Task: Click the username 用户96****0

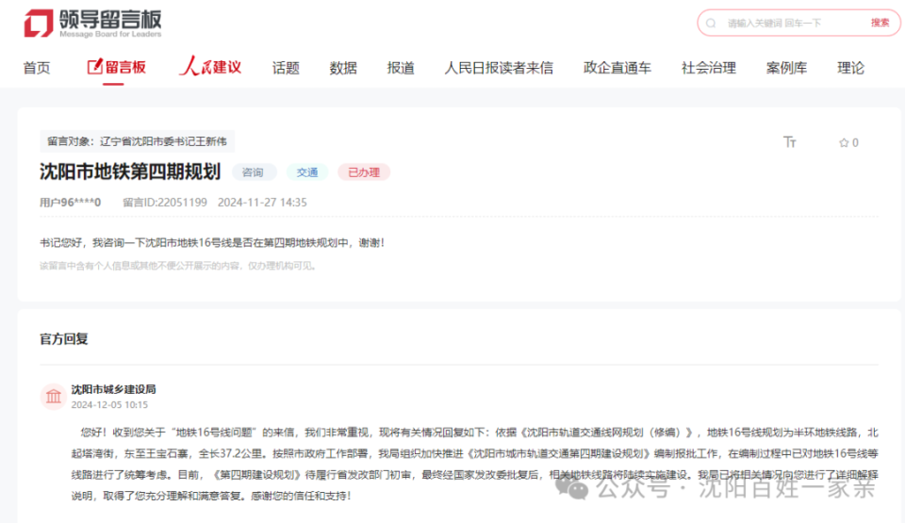Action: 70,203
